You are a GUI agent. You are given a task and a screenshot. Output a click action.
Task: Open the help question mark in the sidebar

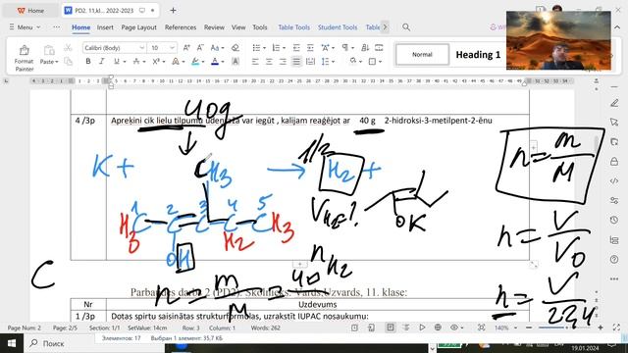point(614,259)
